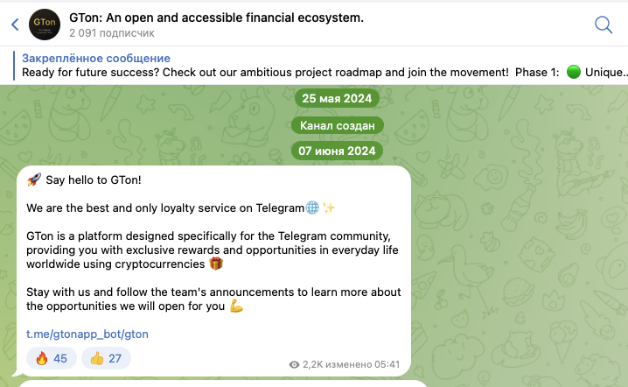This screenshot has width=628, height=387.
Task: Click the eye views icon showing 2,2K
Action: pyautogui.click(x=295, y=364)
